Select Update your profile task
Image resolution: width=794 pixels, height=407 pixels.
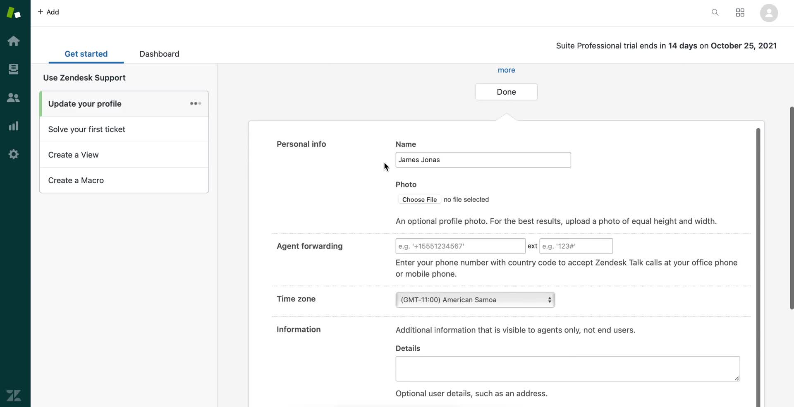124,104
